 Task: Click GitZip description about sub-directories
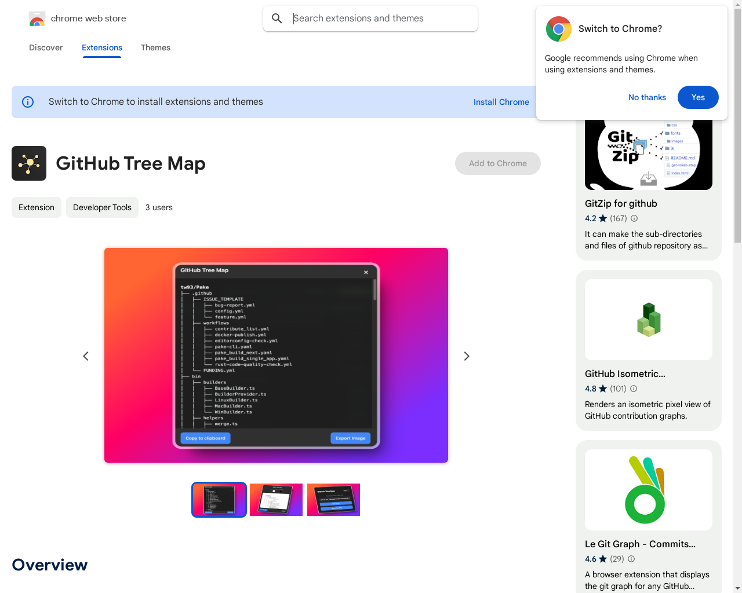click(x=646, y=240)
